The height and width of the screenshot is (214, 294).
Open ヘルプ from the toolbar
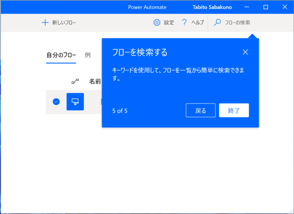197,23
